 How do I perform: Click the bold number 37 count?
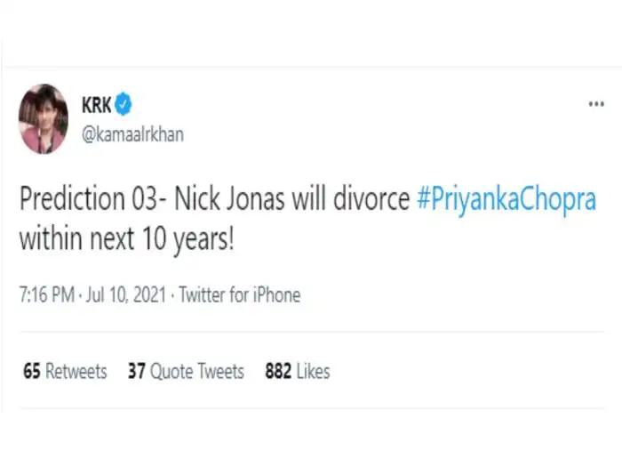136,371
